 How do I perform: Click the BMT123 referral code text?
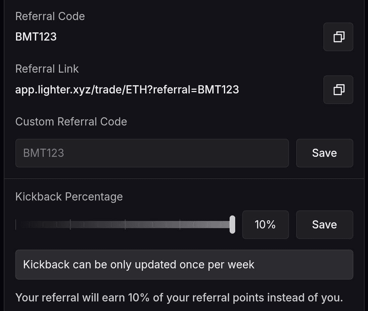tap(36, 37)
